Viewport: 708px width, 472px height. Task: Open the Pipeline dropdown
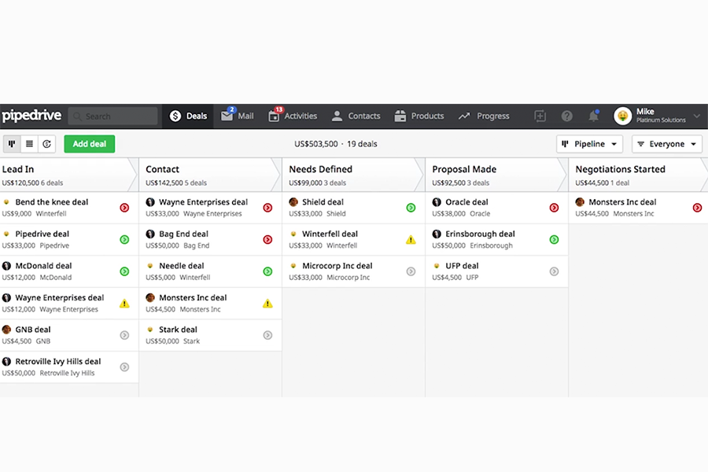click(589, 144)
